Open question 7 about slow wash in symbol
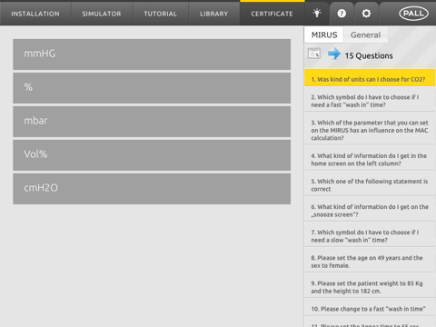The image size is (436, 327). pyautogui.click(x=370, y=234)
